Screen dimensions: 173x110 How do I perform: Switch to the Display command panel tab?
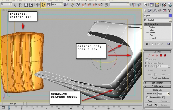click(165, 11)
